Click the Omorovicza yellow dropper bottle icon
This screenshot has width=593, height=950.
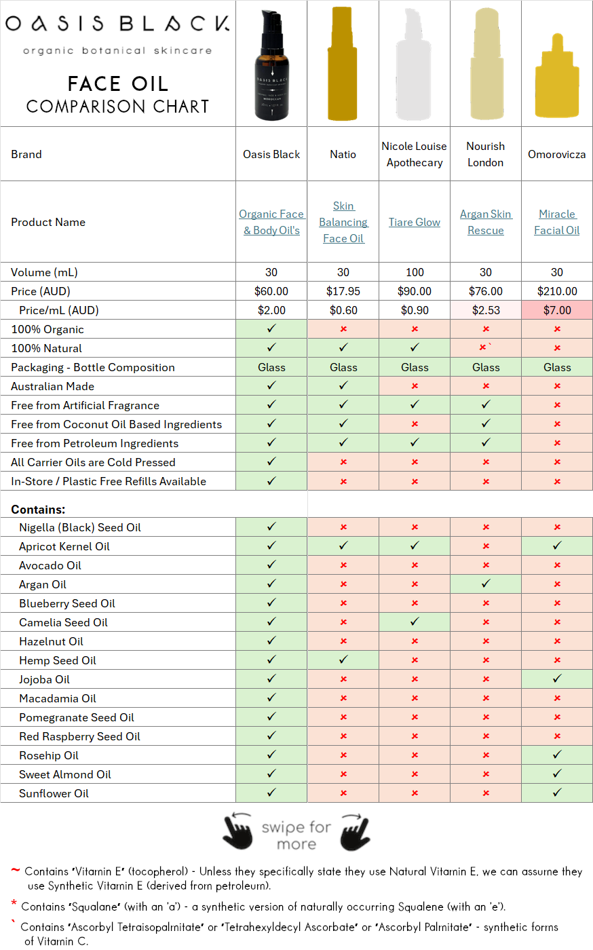point(557,79)
